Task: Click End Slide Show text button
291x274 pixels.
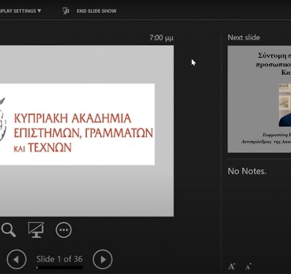Action: [x=96, y=11]
